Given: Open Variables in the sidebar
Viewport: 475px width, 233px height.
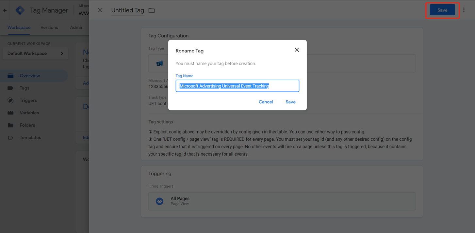Looking at the screenshot, I should pyautogui.click(x=29, y=113).
